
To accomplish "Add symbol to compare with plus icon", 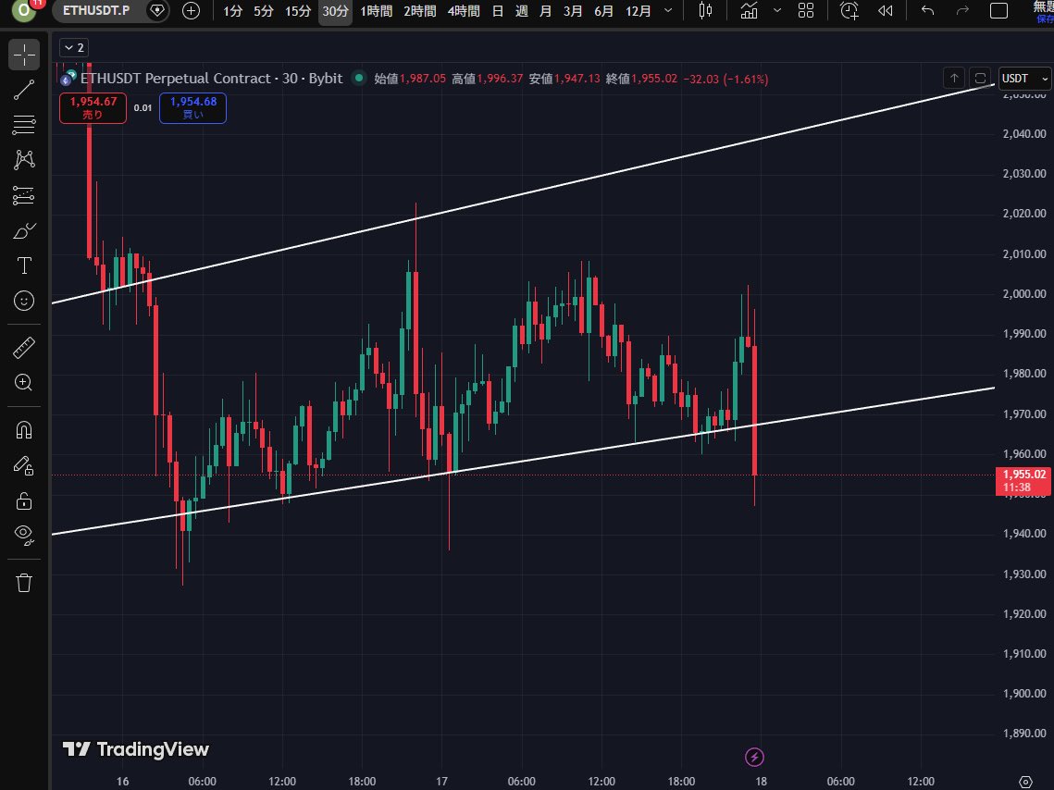I will pyautogui.click(x=191, y=11).
